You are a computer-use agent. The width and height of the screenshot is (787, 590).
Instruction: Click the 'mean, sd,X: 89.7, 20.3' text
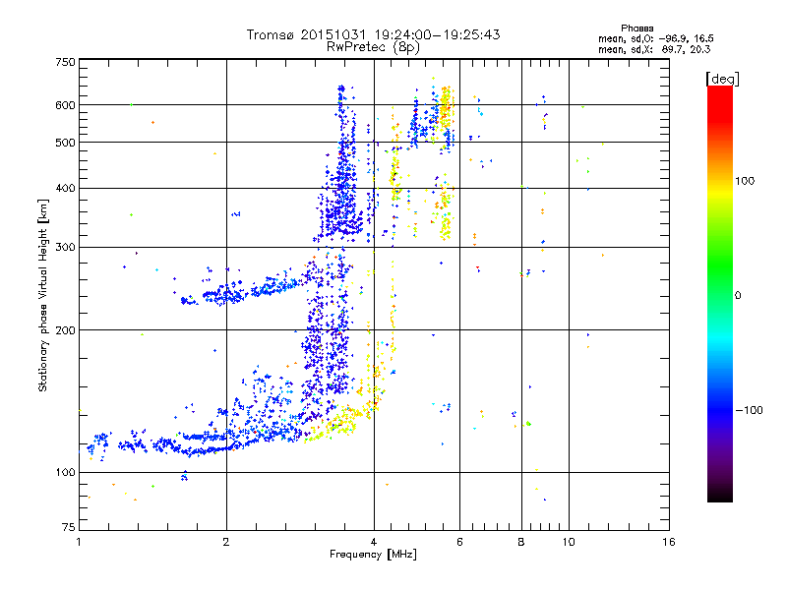654,49
